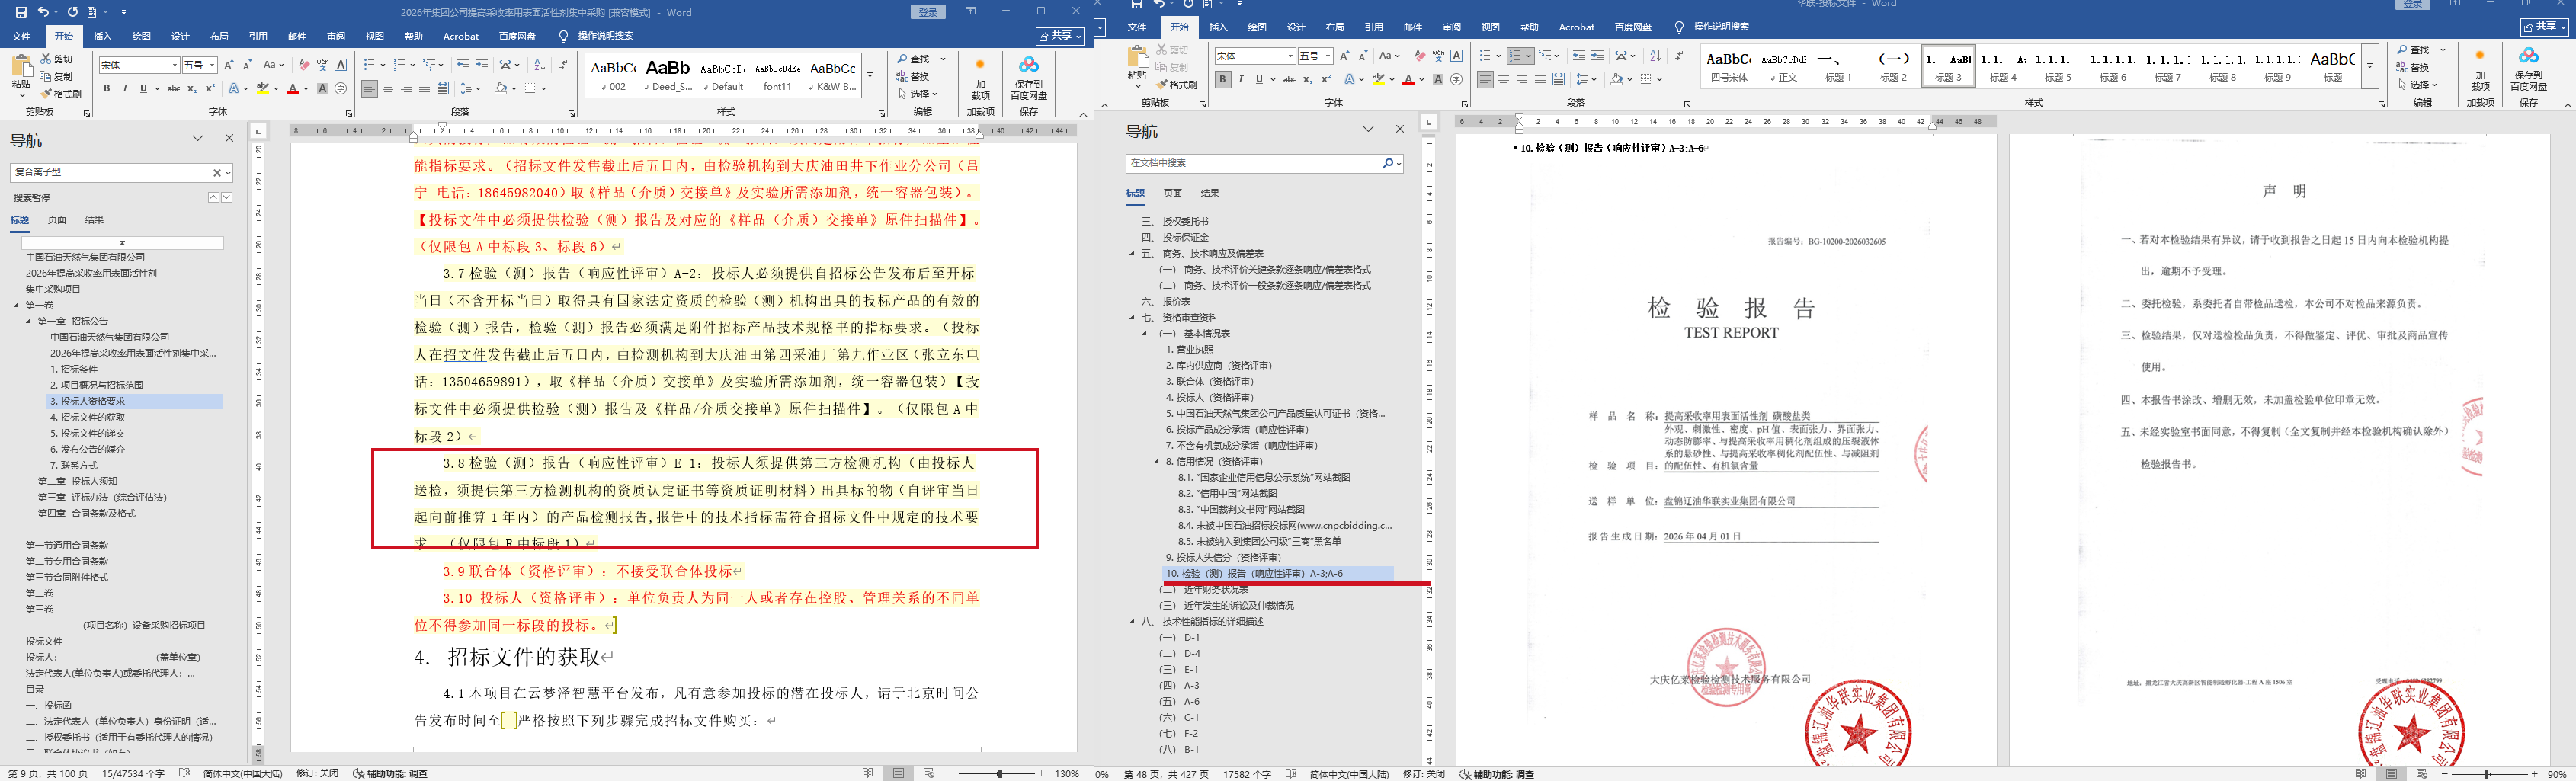
Task: Justify text in left Word window
Action: (x=424, y=89)
